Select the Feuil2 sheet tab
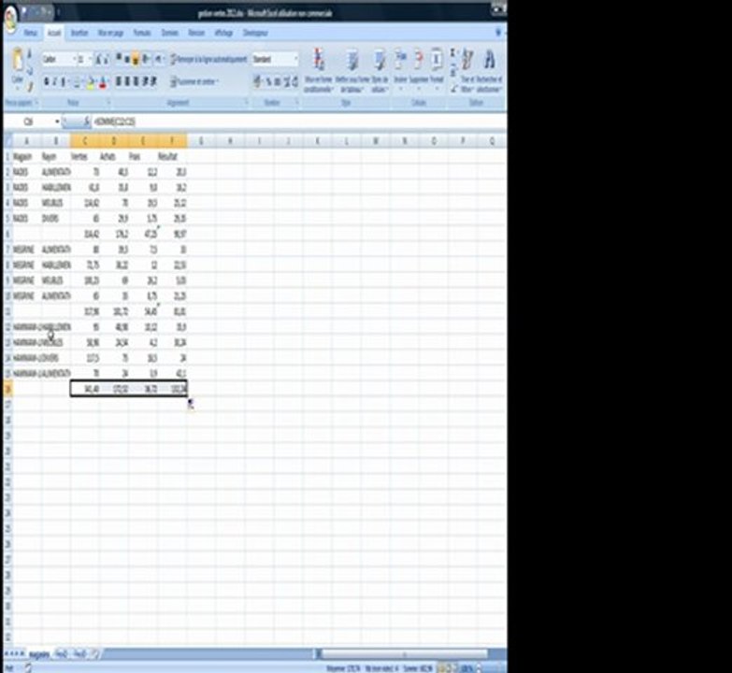The image size is (732, 673). (62, 654)
